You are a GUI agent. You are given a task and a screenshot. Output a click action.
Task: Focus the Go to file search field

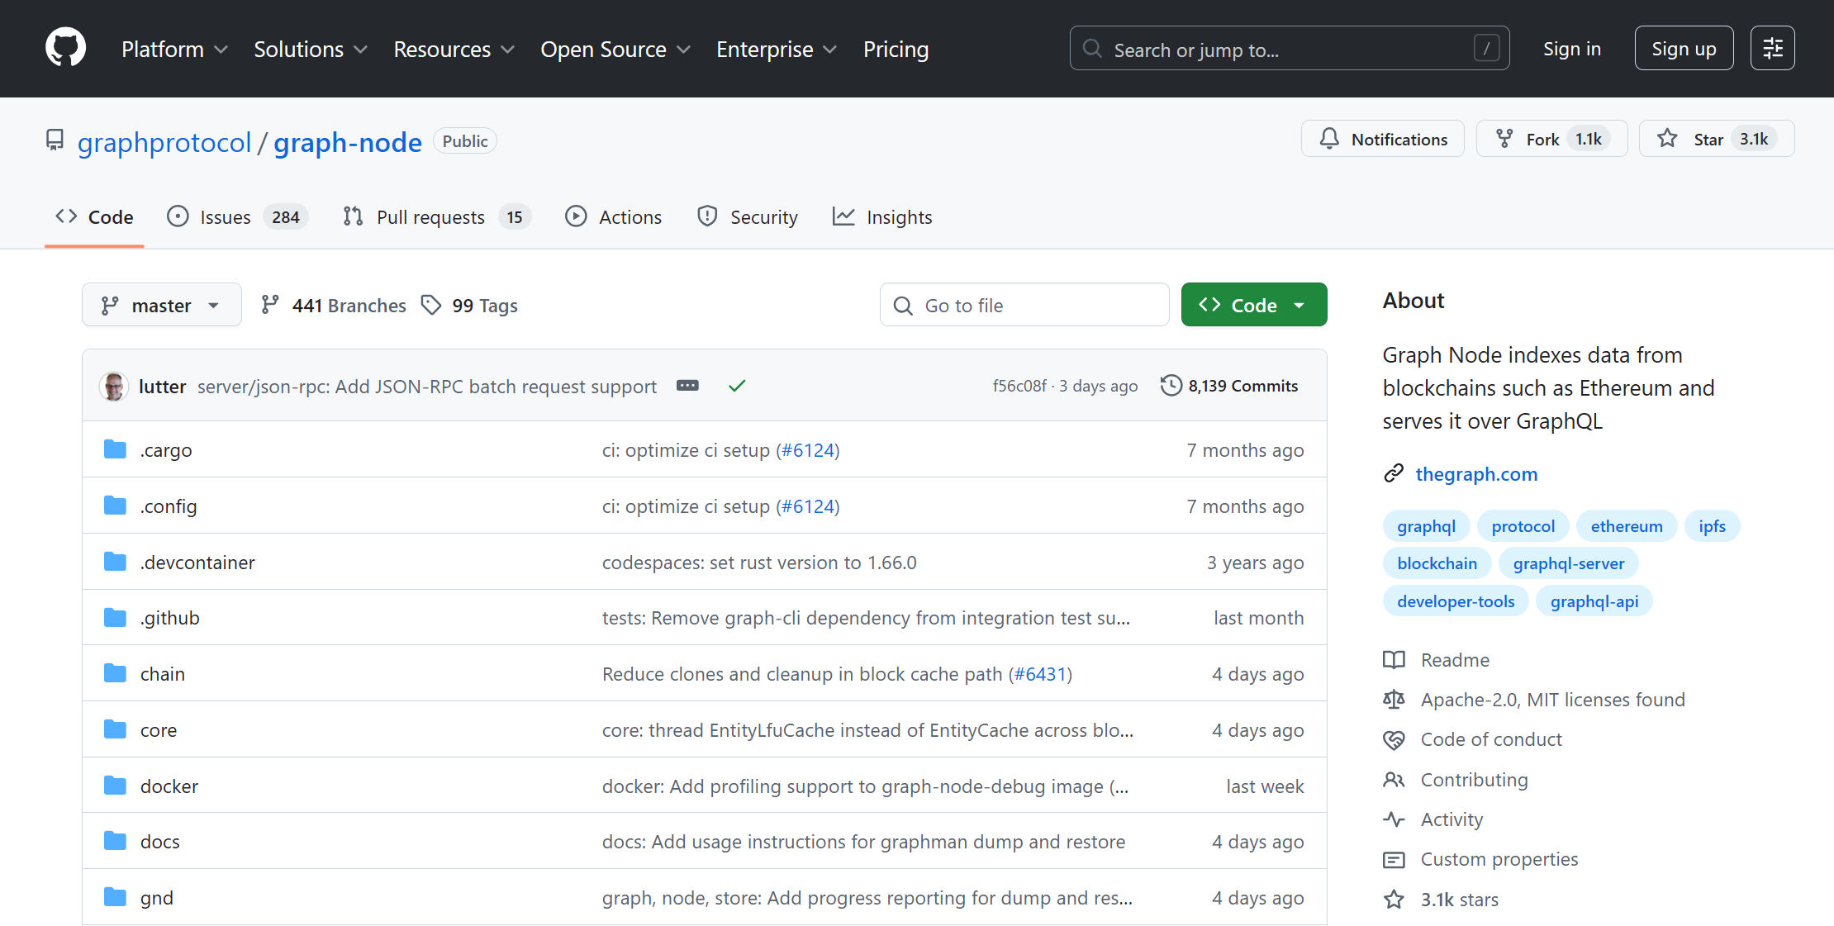[1024, 306]
